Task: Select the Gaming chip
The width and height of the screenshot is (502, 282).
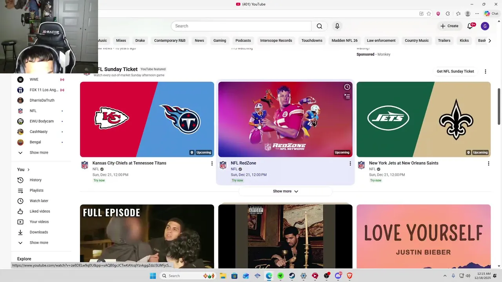Action: click(x=220, y=40)
